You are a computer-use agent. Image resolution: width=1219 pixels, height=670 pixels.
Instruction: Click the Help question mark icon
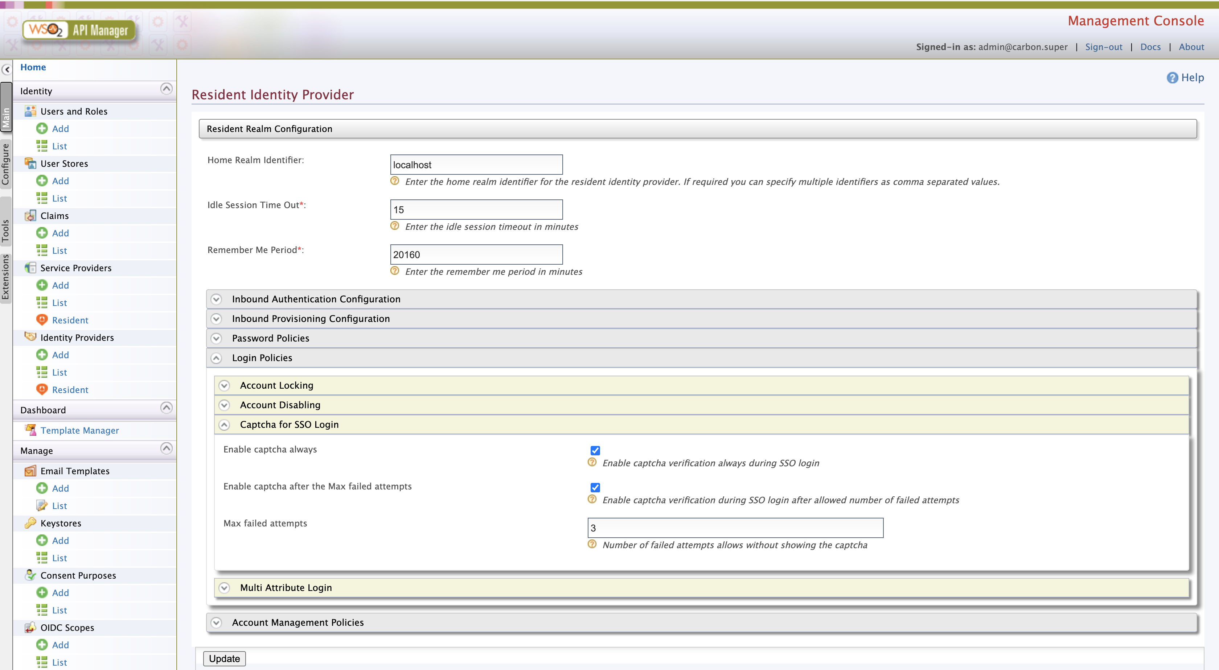[x=1172, y=78]
